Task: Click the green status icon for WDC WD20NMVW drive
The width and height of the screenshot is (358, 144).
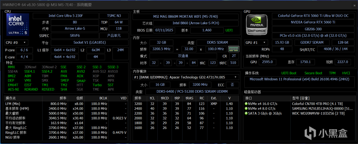Action: point(246,113)
